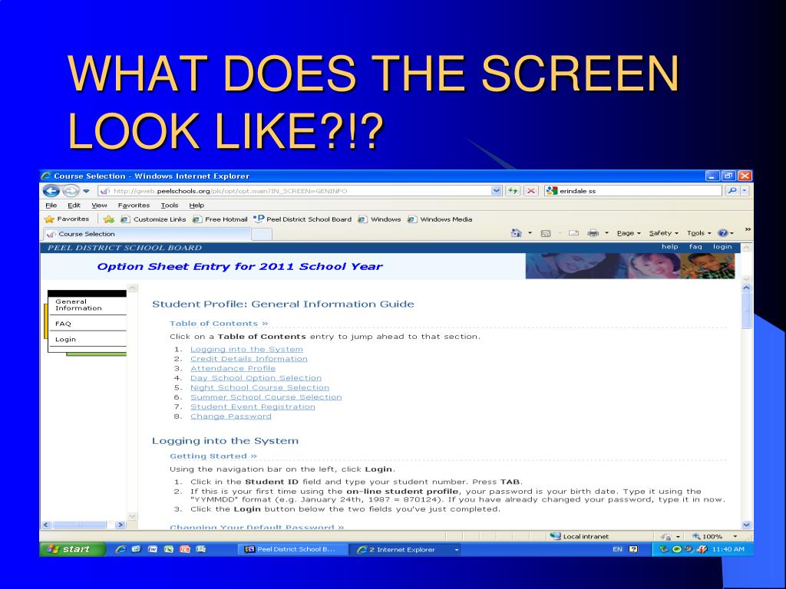Open Night School Course Selection link
The width and height of the screenshot is (786, 589).
[x=259, y=387]
